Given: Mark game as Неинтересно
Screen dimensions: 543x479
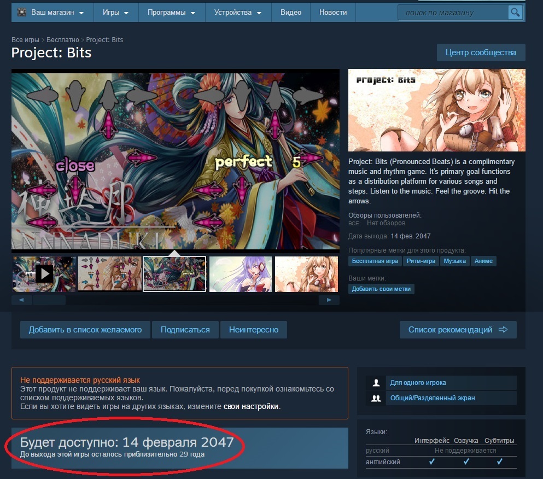Looking at the screenshot, I should (x=253, y=330).
